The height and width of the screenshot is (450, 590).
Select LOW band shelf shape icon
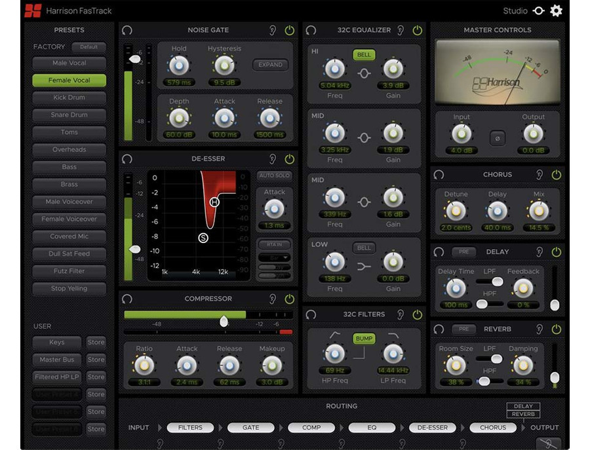coord(364,267)
